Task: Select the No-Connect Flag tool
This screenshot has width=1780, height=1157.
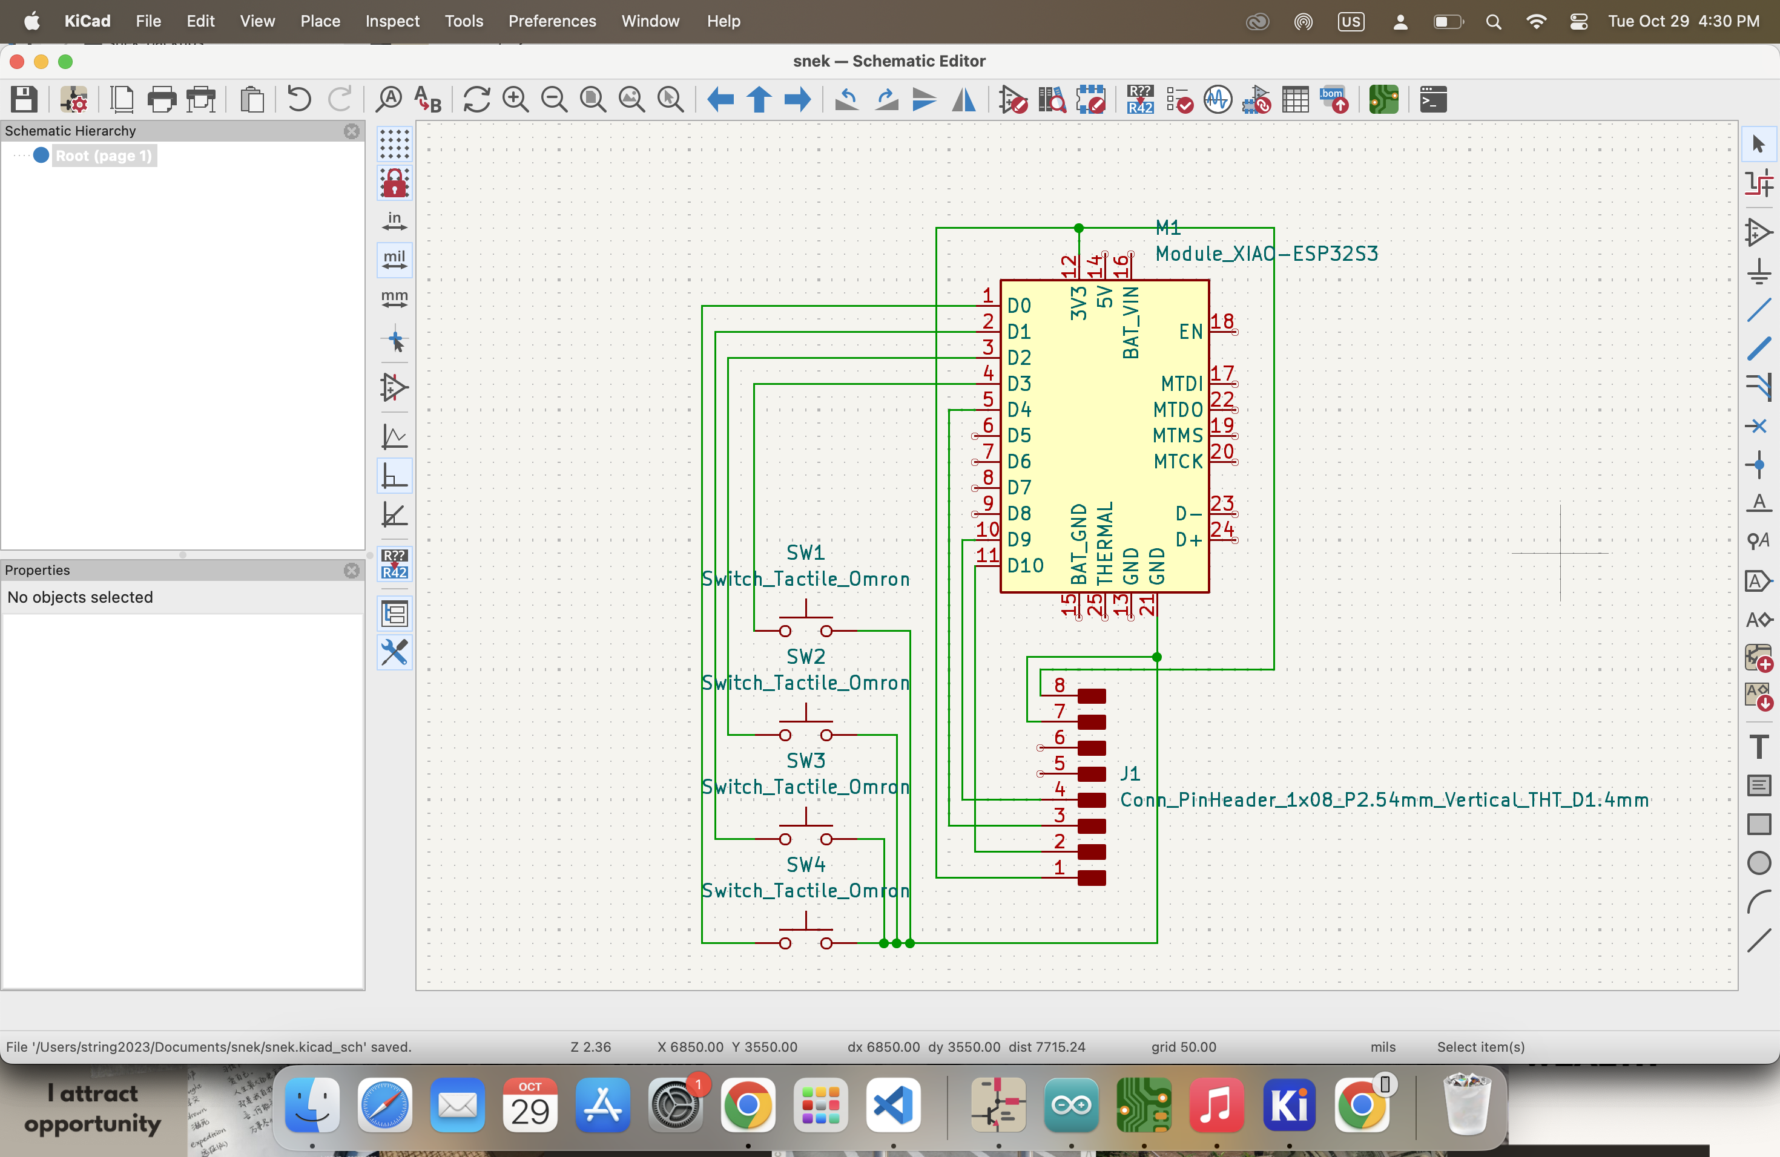Action: pos(1759,427)
